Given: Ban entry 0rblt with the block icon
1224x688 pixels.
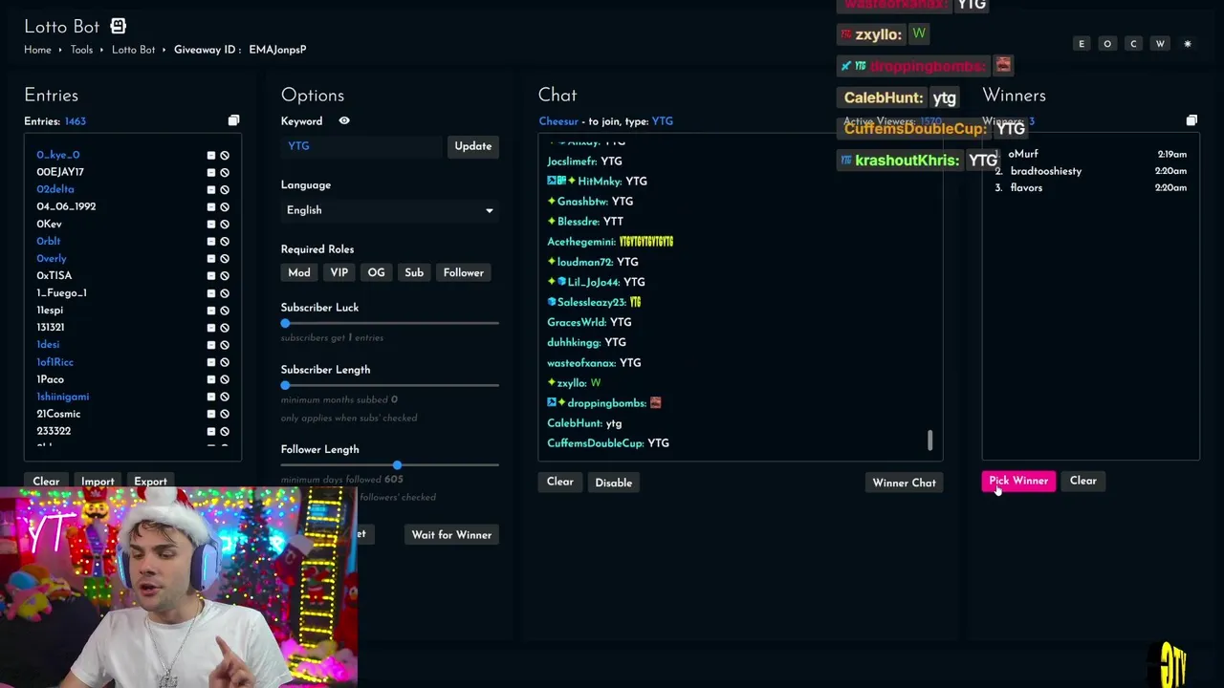Looking at the screenshot, I should pos(225,241).
